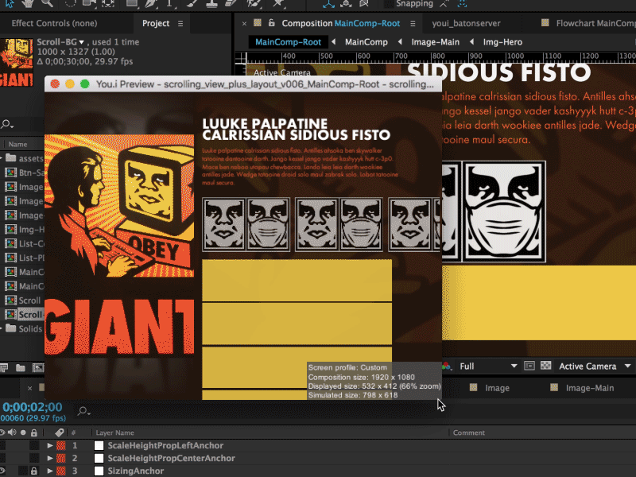Switch to the youi_batonserver tab
This screenshot has height=477, width=636.
point(465,23)
